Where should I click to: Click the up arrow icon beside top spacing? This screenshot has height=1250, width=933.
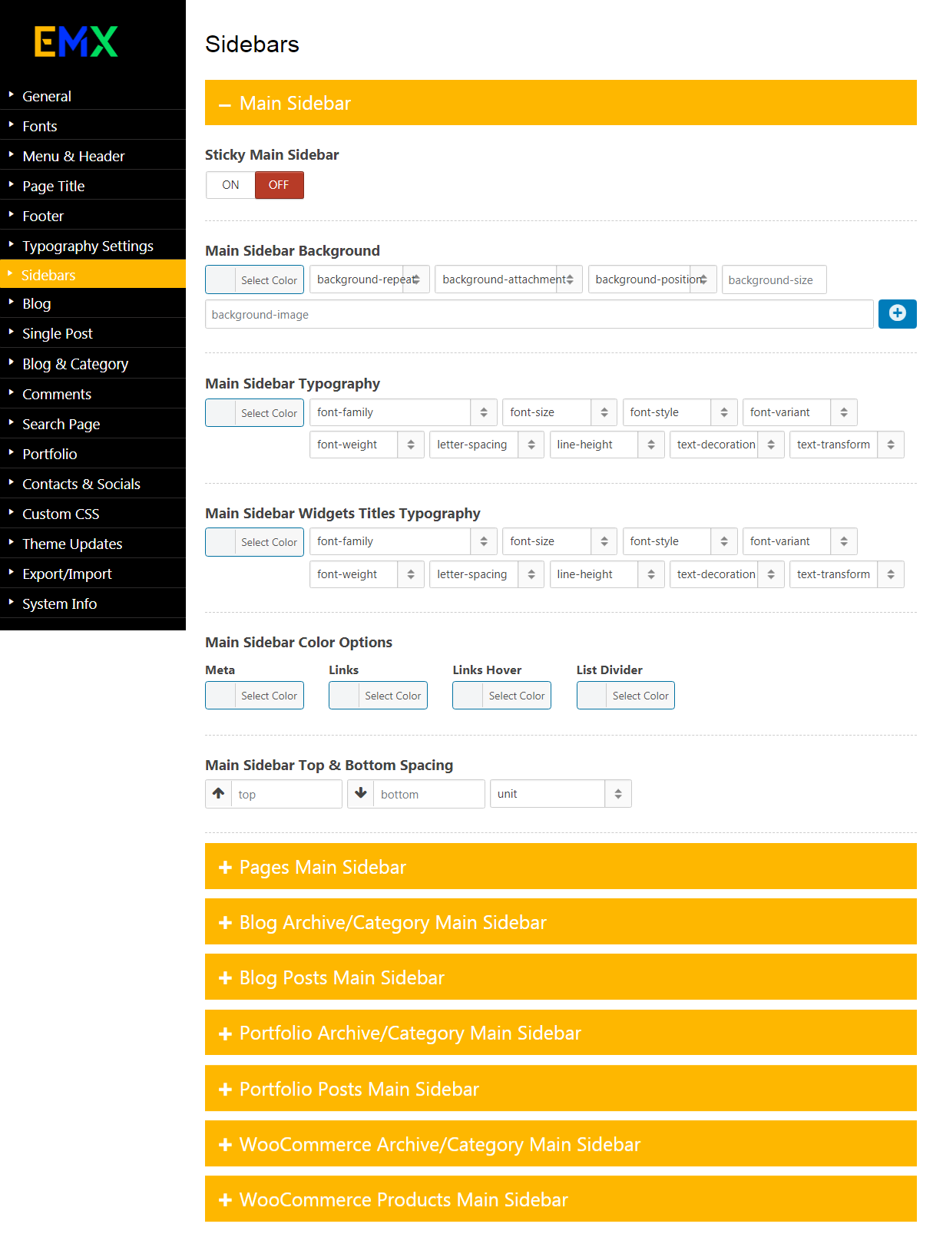219,794
